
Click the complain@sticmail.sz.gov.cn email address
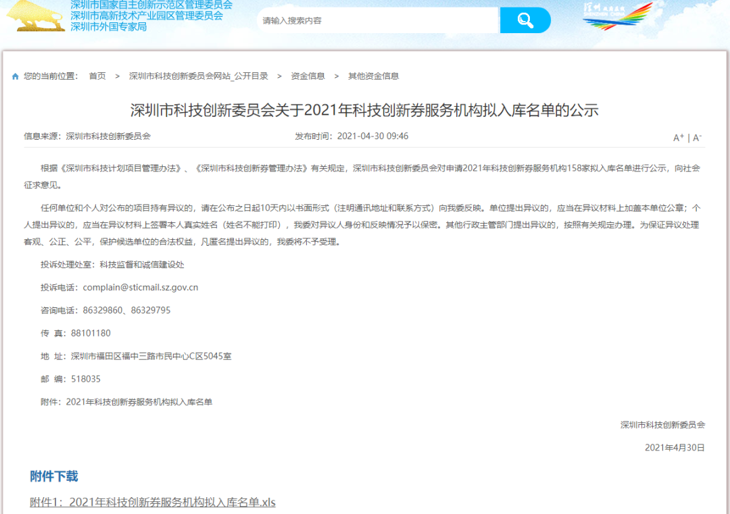click(140, 288)
